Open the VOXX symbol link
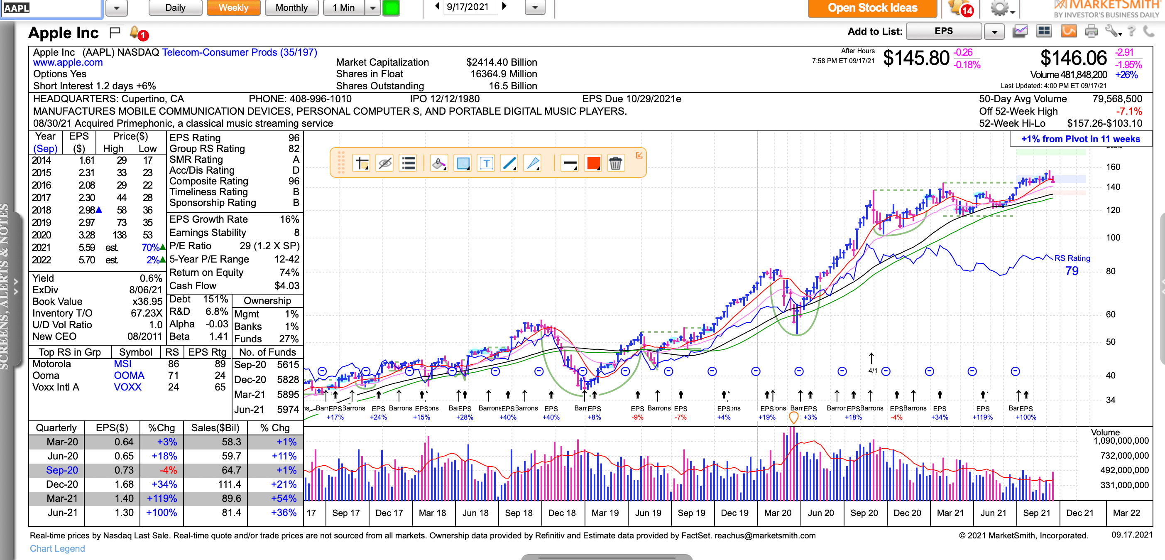This screenshot has width=1165, height=560. (x=127, y=387)
